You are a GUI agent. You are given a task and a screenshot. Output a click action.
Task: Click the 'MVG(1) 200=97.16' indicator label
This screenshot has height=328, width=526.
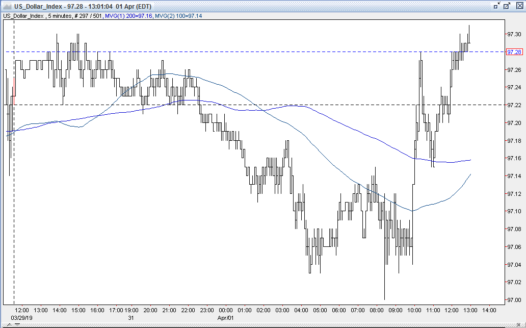128,16
